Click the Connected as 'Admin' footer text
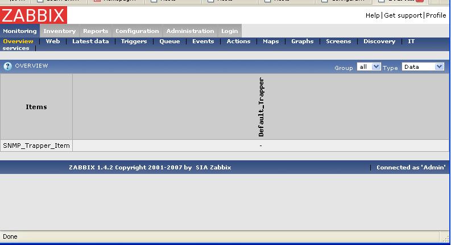Screen dimensions: 451x245 (x=411, y=167)
